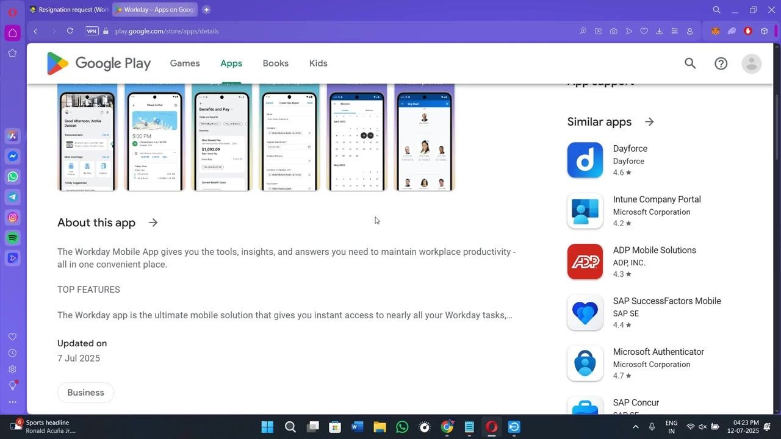The image size is (781, 439).
Task: Open the Books section
Action: (276, 63)
